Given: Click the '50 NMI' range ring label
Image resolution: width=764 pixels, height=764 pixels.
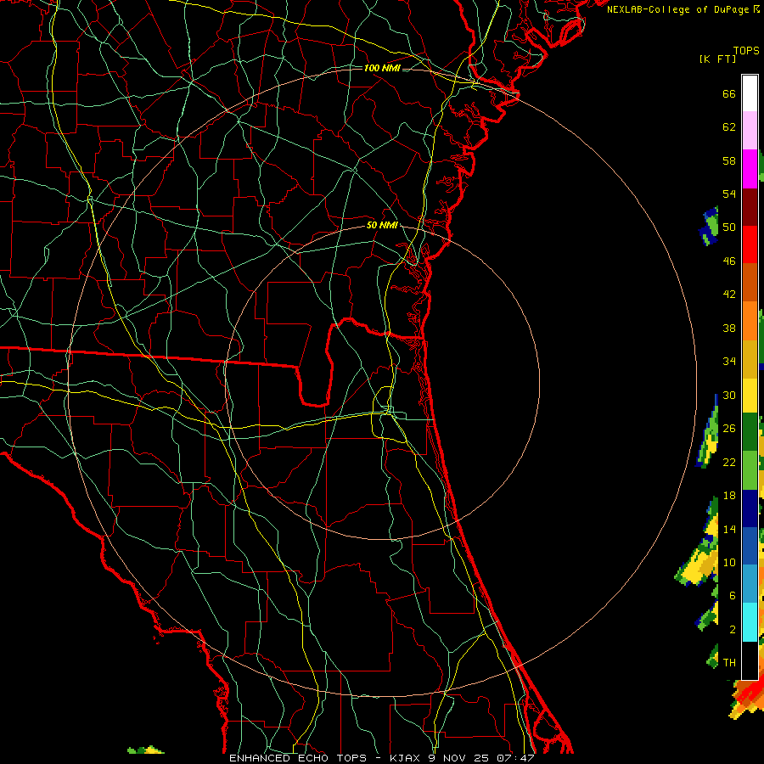Looking at the screenshot, I should click(383, 225).
